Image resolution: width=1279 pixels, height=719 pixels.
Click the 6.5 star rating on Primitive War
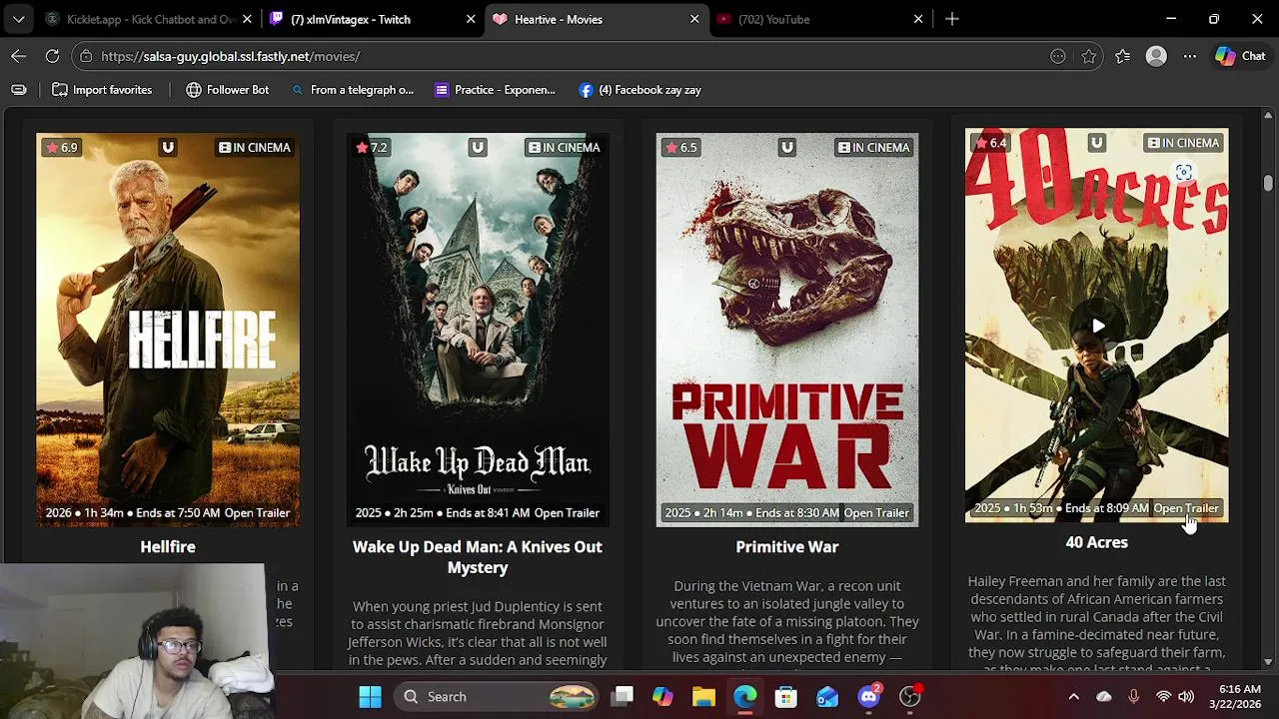point(680,147)
